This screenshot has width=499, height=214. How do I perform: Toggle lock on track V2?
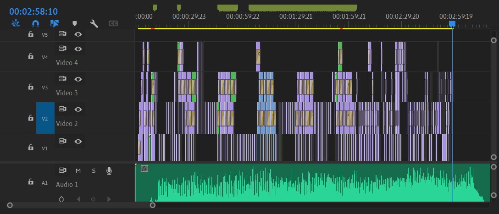point(31,118)
